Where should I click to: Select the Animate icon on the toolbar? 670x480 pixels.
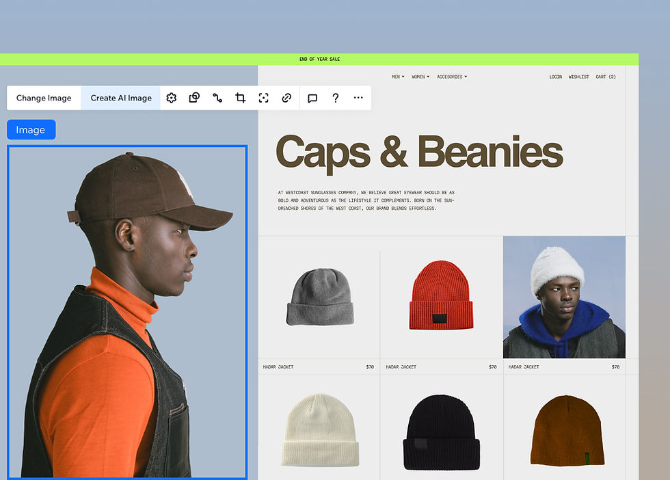tap(217, 98)
